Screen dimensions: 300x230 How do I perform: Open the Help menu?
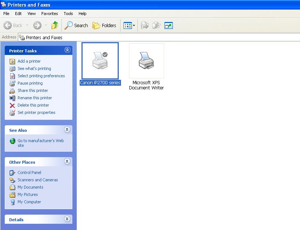point(83,14)
